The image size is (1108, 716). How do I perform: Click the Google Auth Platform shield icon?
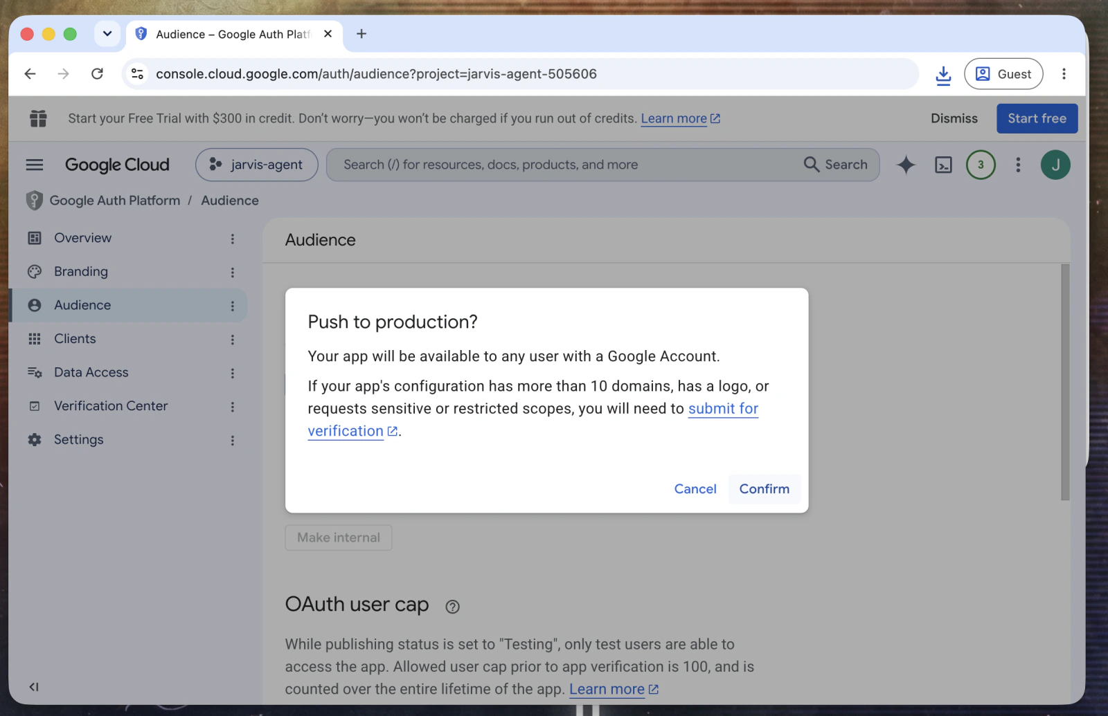[x=34, y=201]
